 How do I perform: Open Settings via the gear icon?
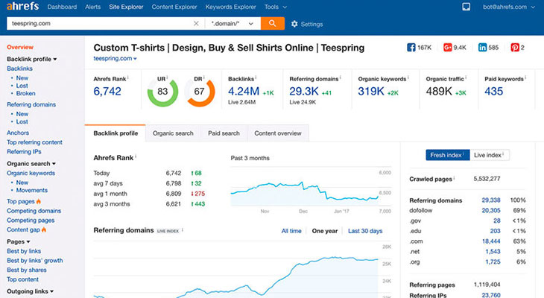[x=294, y=24]
